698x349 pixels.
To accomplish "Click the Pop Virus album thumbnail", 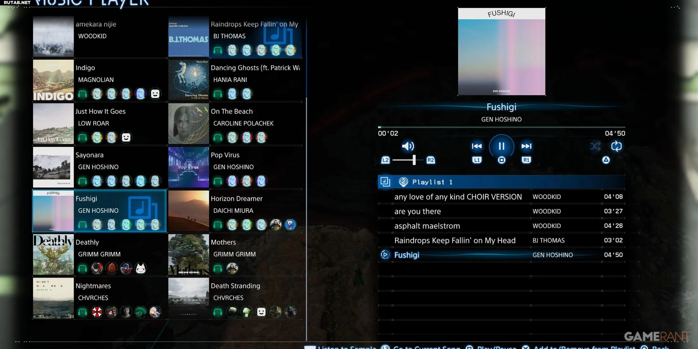I will (189, 167).
